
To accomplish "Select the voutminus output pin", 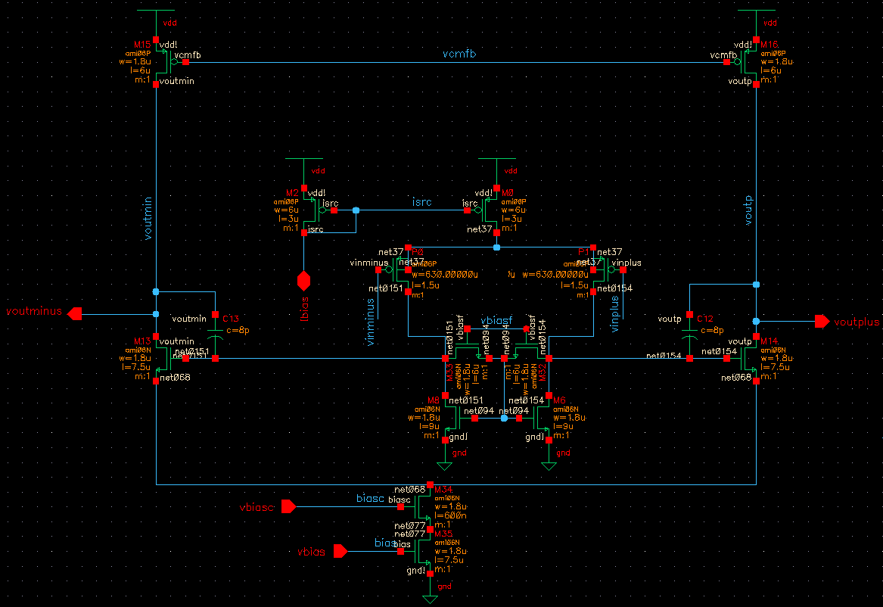I will point(75,313).
